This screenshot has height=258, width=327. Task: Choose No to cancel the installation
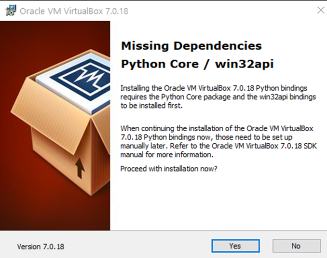click(x=296, y=246)
